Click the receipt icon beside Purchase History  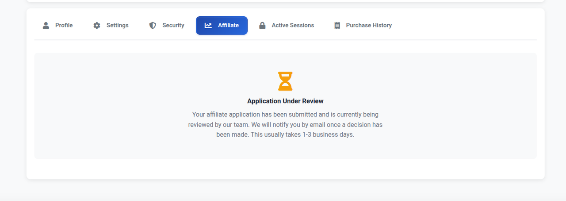click(x=337, y=26)
